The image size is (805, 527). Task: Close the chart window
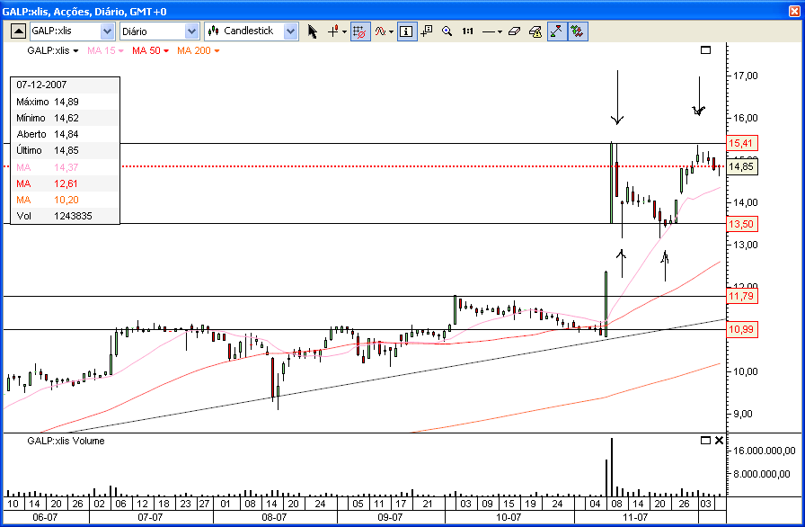[794, 11]
